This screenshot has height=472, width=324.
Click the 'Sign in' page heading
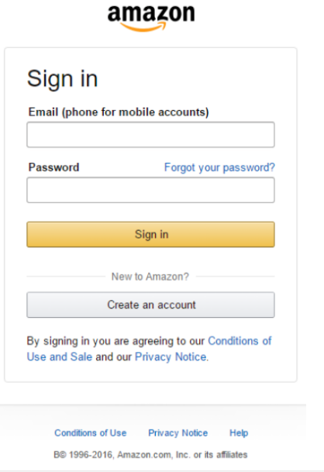(x=62, y=78)
